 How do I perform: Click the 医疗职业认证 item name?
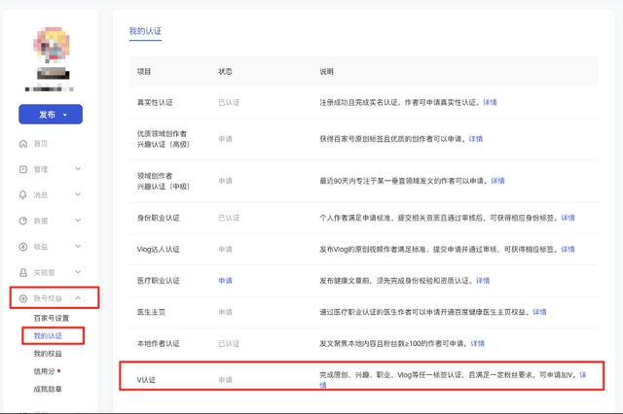tap(159, 281)
